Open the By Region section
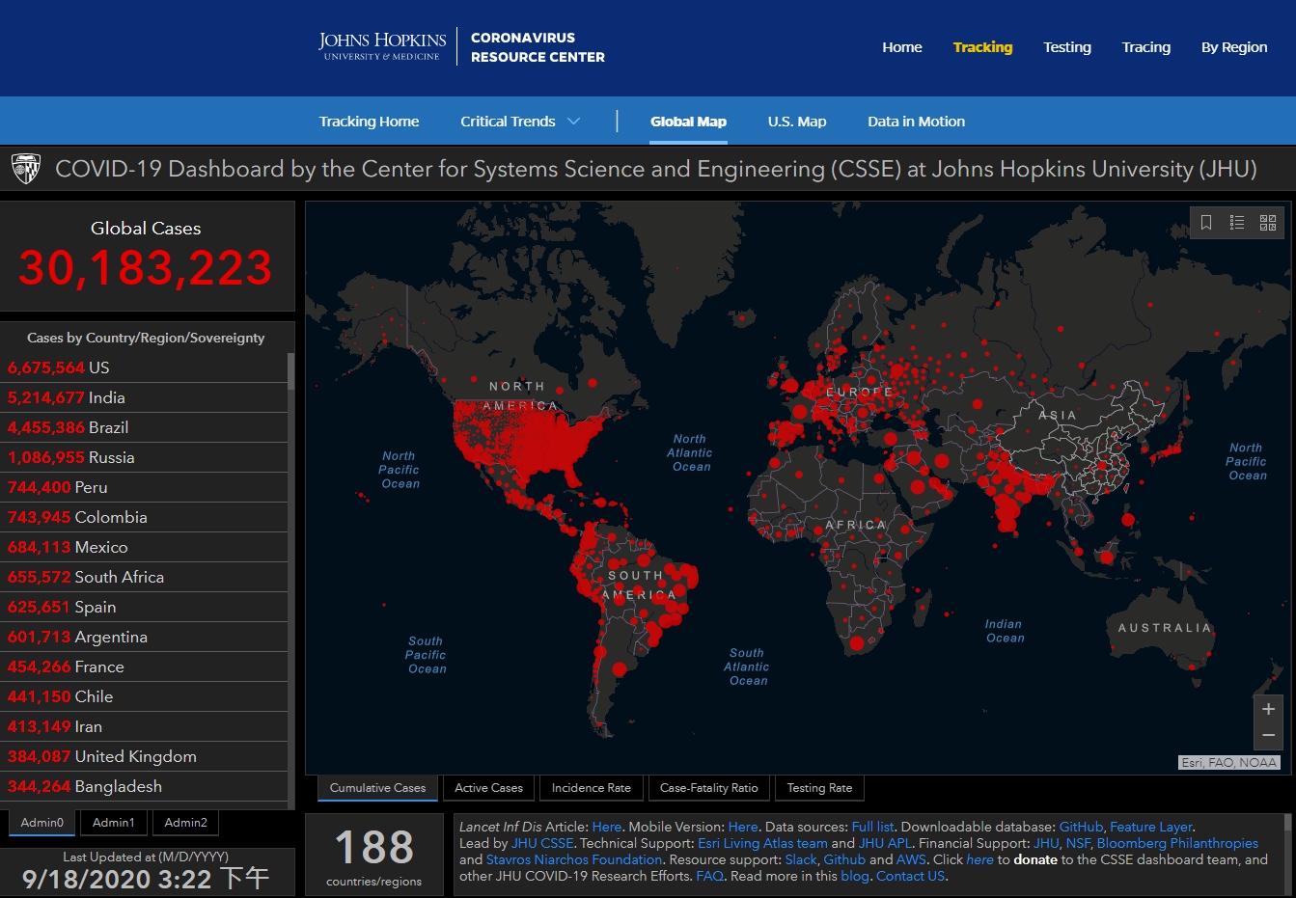The width and height of the screenshot is (1296, 898). point(1234,47)
